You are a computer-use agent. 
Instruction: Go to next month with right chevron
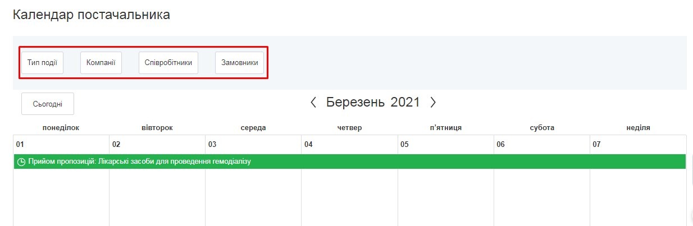coord(433,103)
